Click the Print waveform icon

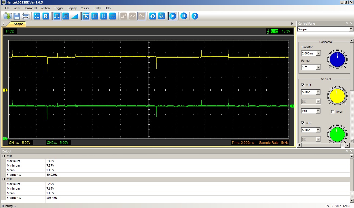(x=26, y=16)
